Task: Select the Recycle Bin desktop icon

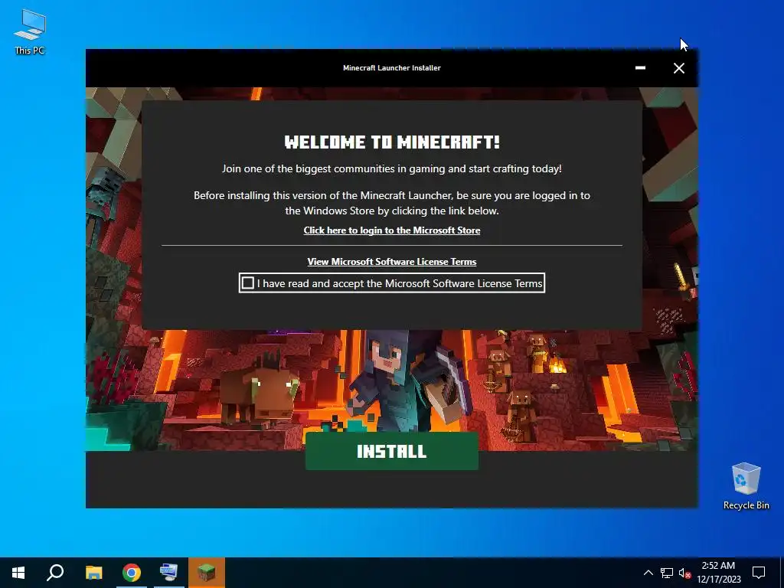Action: click(746, 486)
